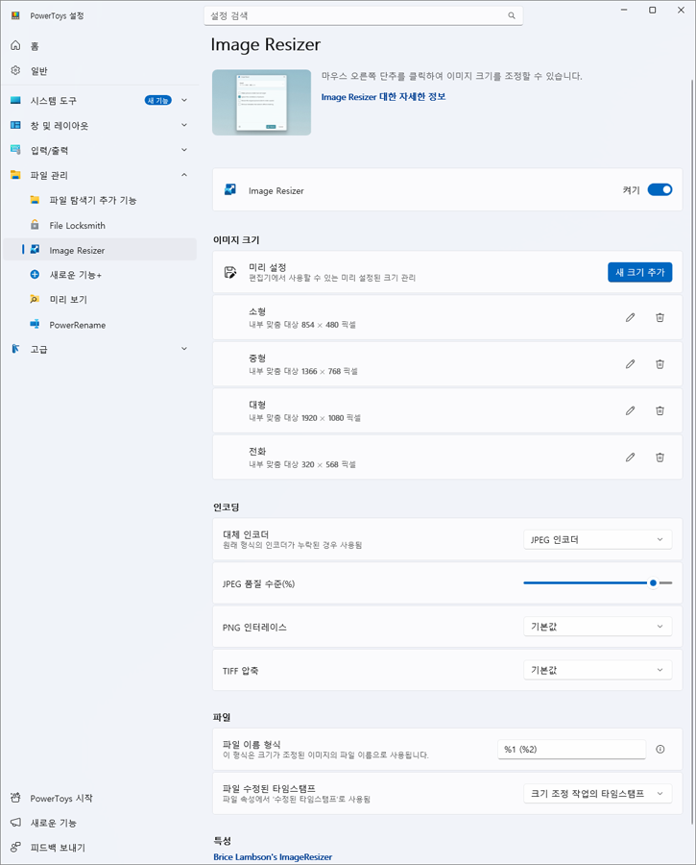Screen dimensions: 696x865
Task: Open the TIFF 압축 dropdown
Action: [x=597, y=670]
